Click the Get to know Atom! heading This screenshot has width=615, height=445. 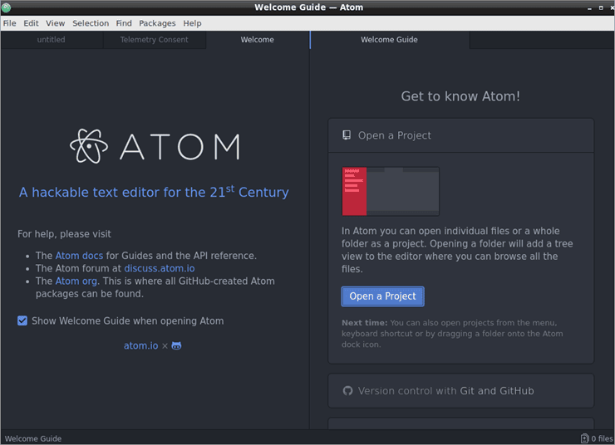pos(460,96)
